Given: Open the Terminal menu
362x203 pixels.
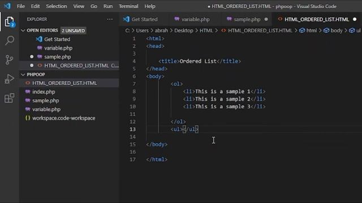Looking at the screenshot, I should pyautogui.click(x=128, y=6).
